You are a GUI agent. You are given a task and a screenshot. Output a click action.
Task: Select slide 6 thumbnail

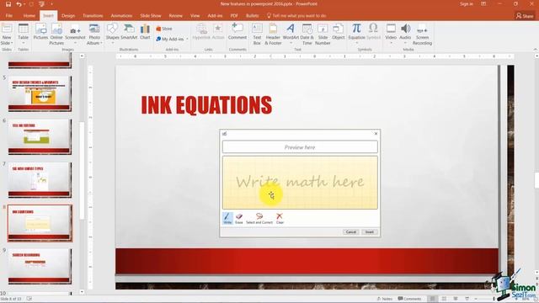pyautogui.click(x=40, y=136)
